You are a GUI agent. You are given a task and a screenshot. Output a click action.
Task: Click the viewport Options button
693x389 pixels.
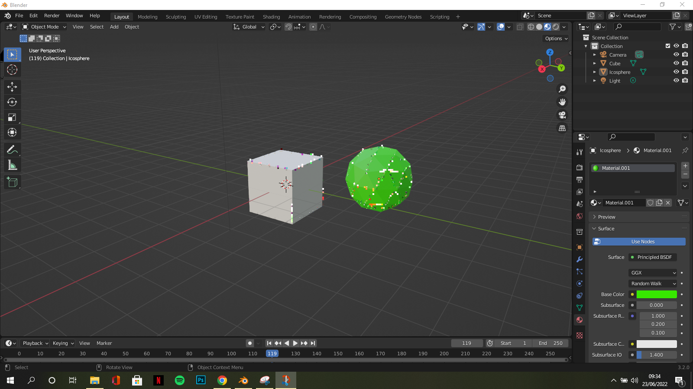pyautogui.click(x=556, y=38)
